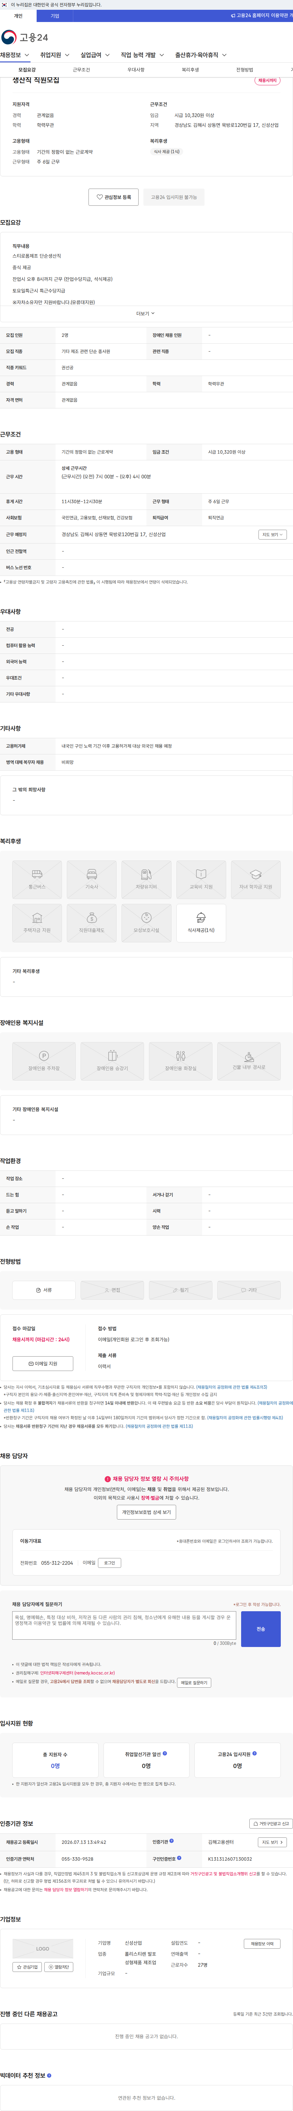Click the 차량유지비 welfare icon

[x=146, y=879]
